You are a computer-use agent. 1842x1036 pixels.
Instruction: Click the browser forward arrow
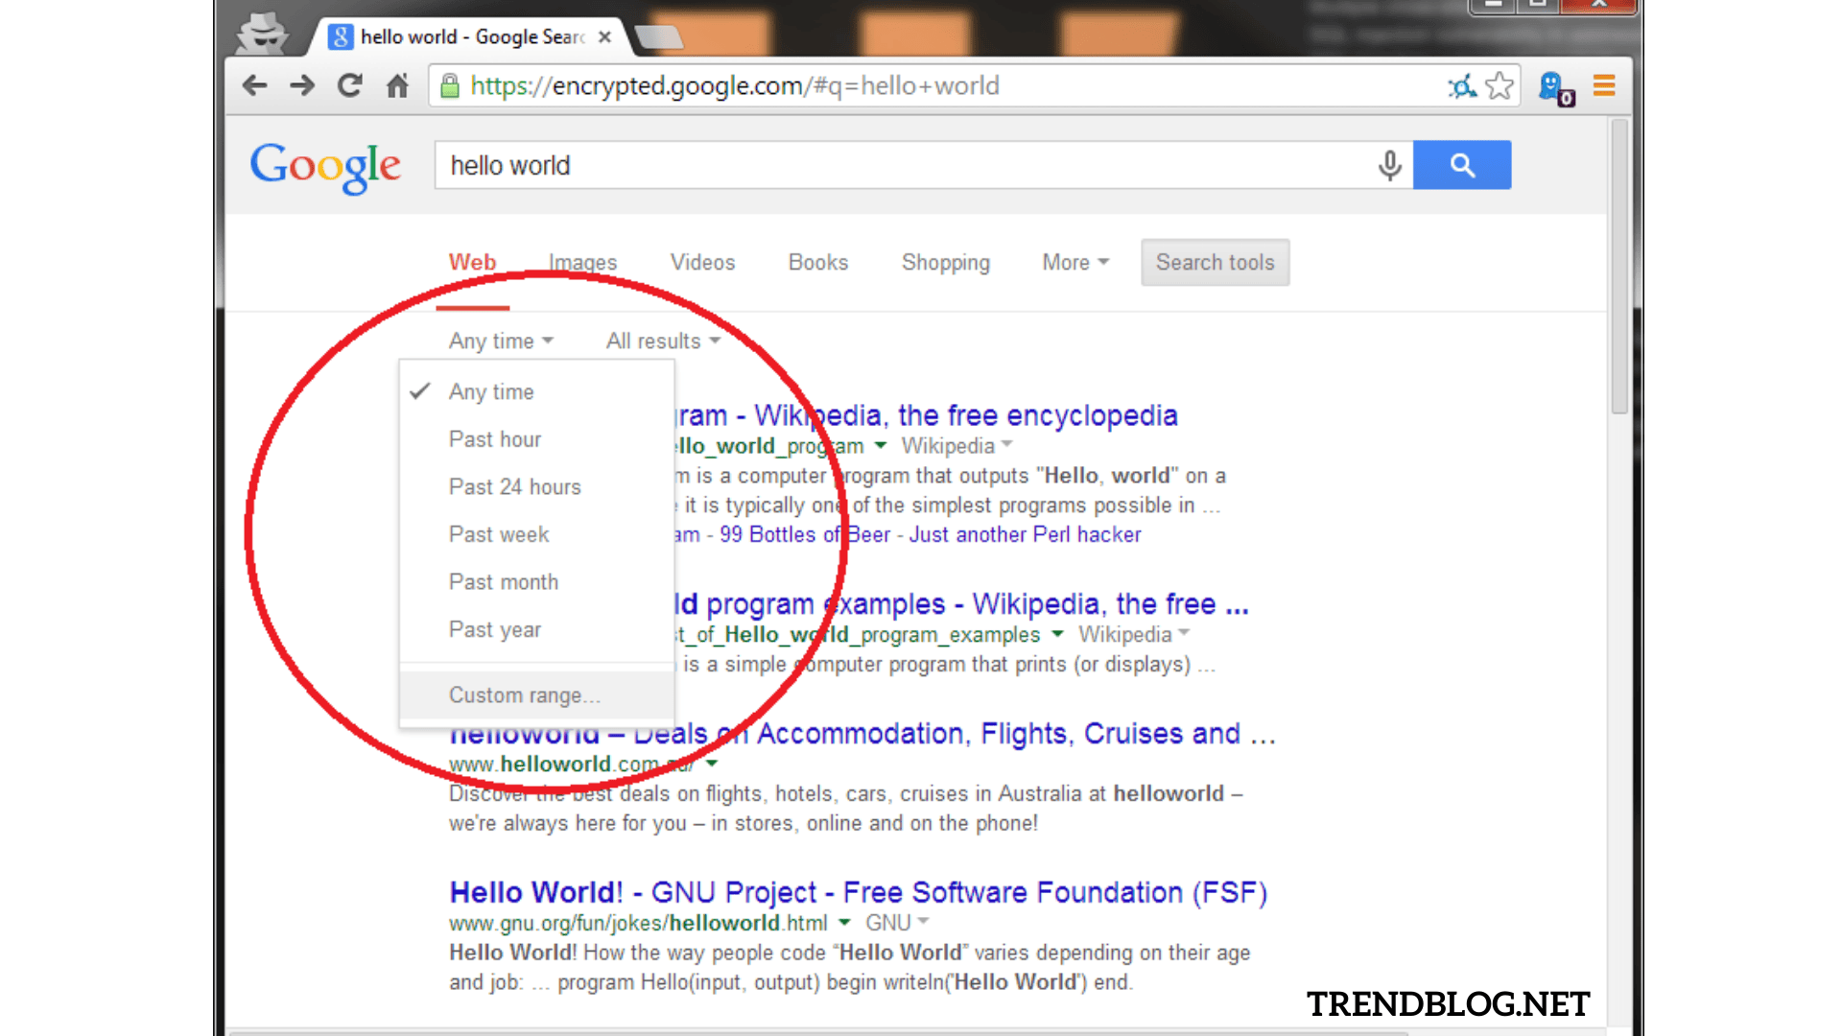tap(302, 85)
